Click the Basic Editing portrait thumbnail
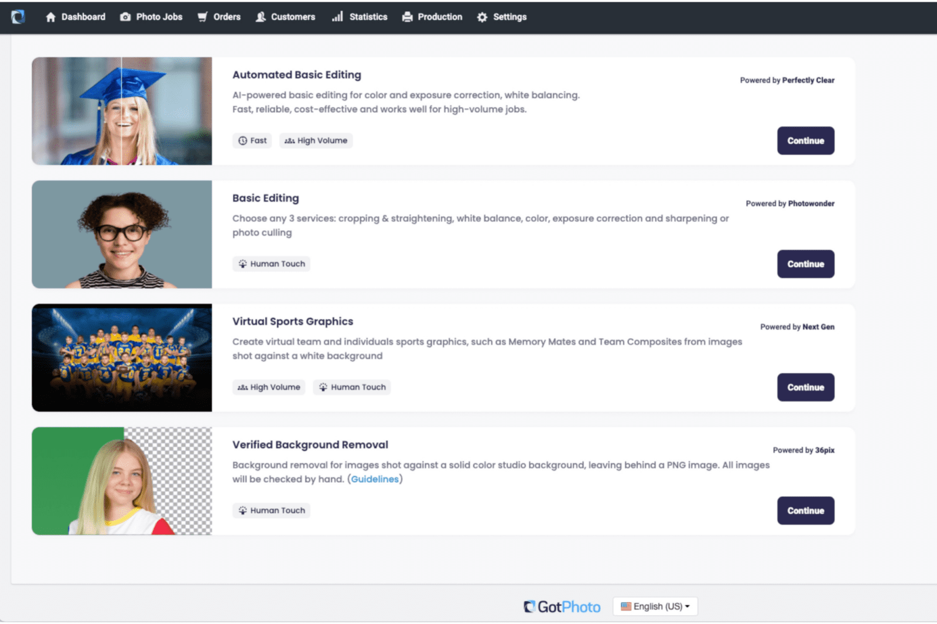This screenshot has width=937, height=624. click(122, 234)
